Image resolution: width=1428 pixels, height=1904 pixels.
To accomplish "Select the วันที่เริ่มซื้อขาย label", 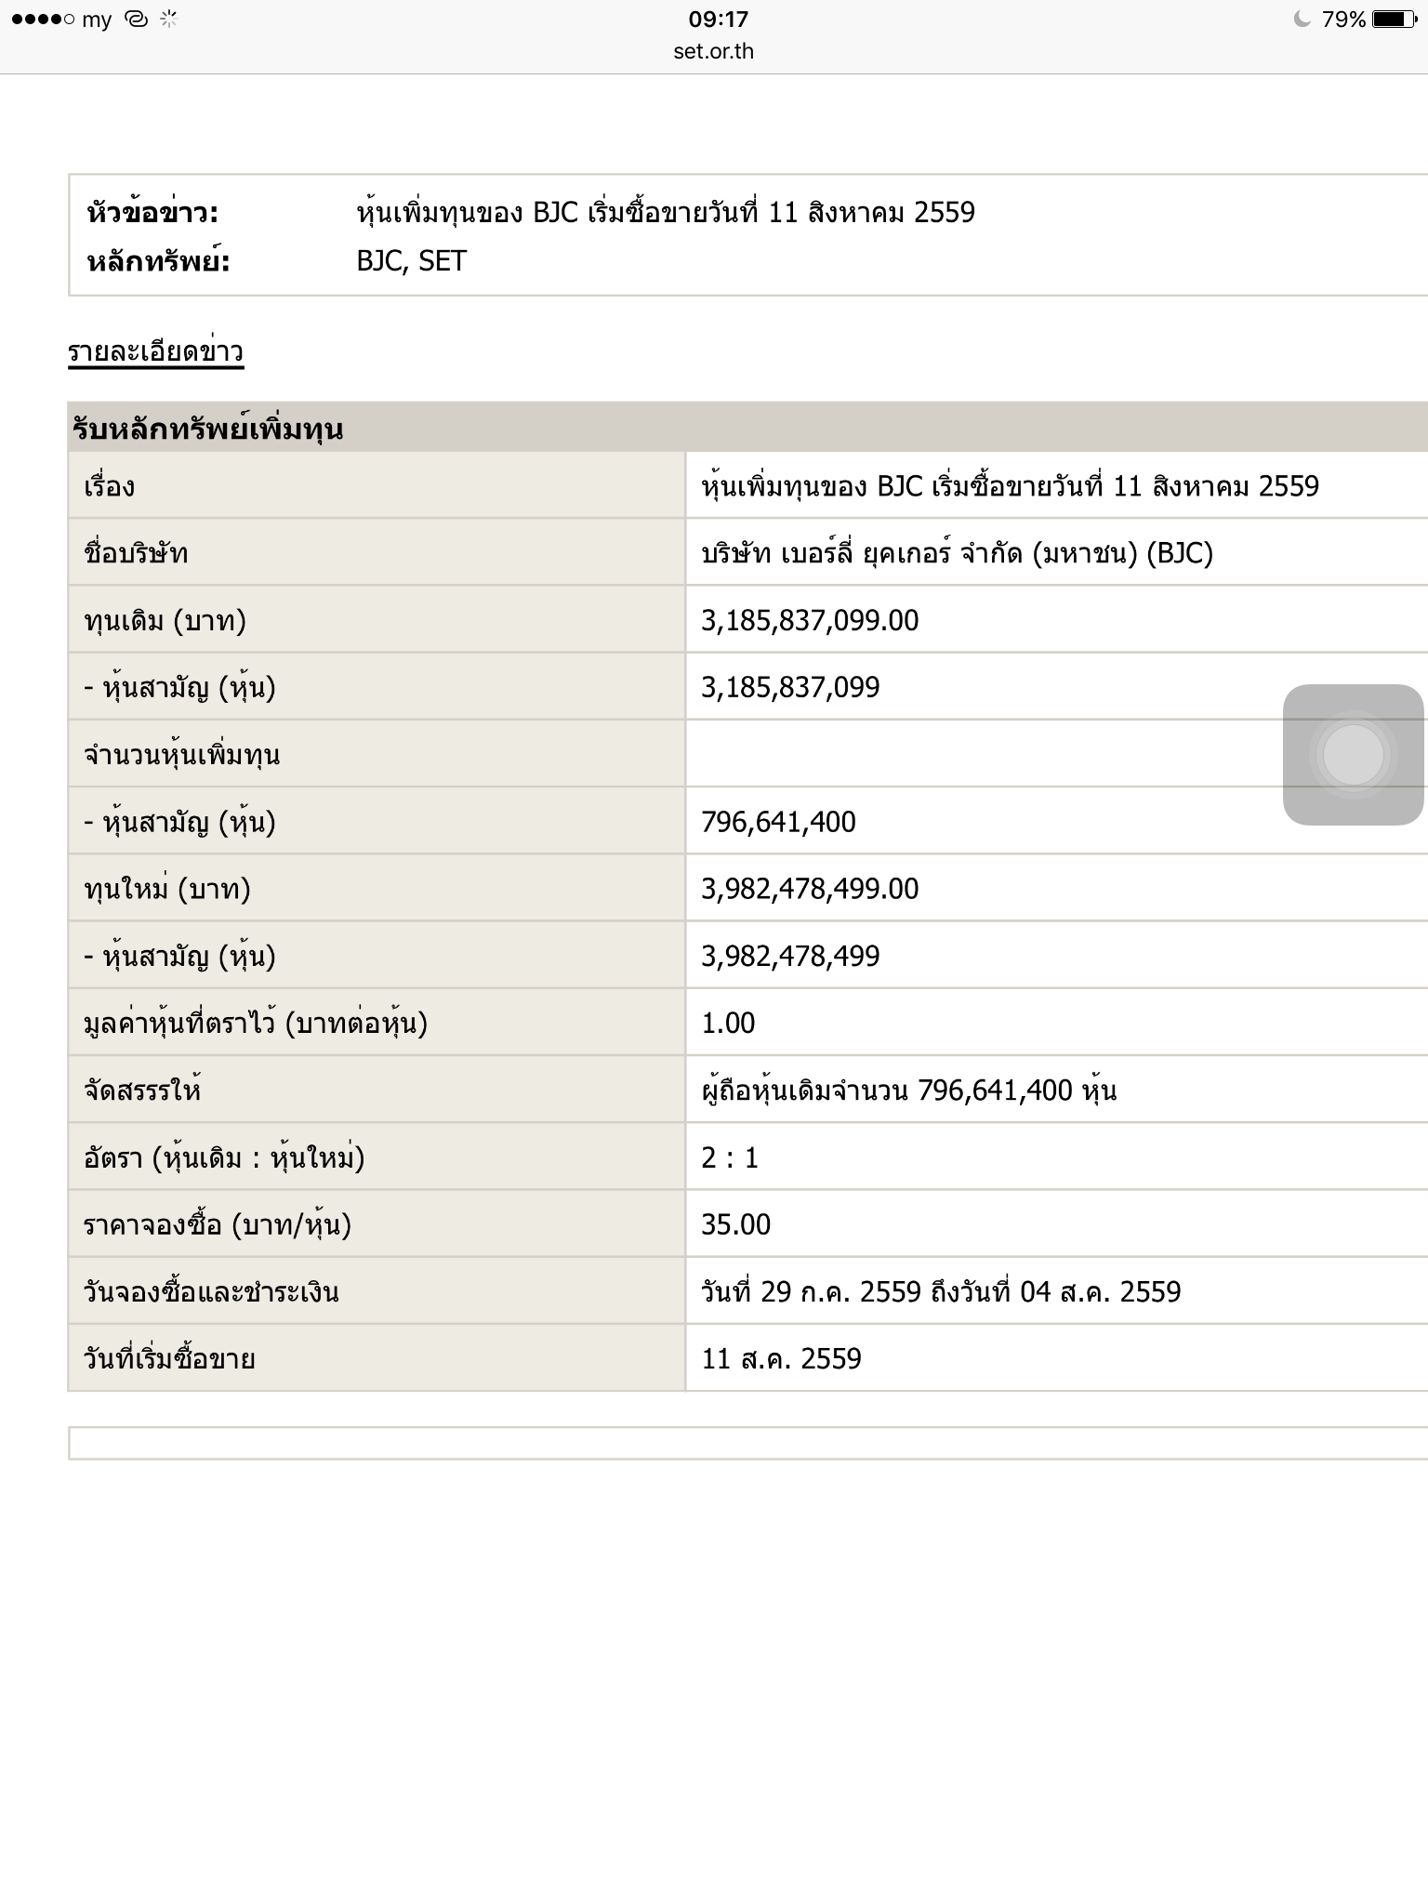I will click(169, 1358).
